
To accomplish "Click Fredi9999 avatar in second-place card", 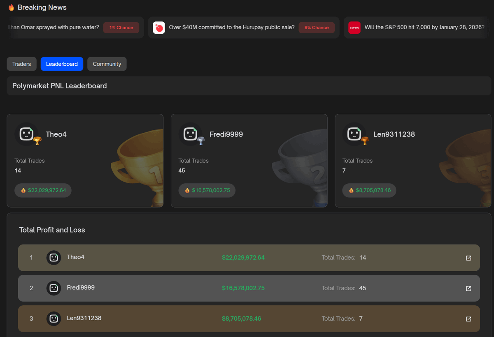I will pyautogui.click(x=190, y=134).
